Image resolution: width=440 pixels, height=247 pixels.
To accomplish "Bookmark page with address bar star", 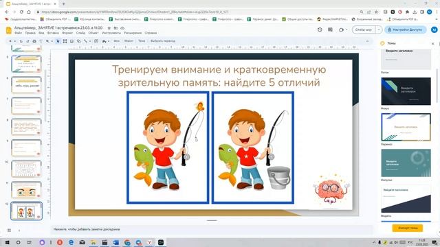I will point(376,12).
